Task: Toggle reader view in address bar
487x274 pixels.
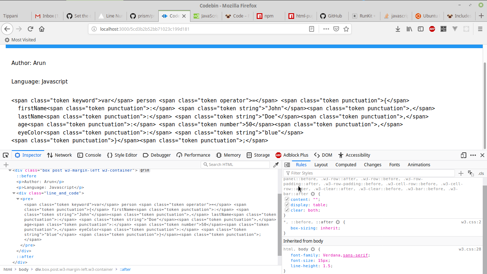Action: click(312, 29)
